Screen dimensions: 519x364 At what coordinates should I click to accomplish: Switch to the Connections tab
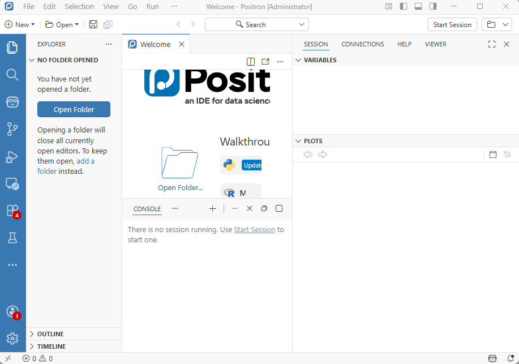[362, 44]
